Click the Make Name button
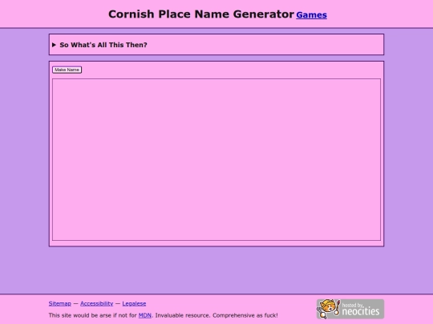Image resolution: width=433 pixels, height=324 pixels. click(67, 70)
